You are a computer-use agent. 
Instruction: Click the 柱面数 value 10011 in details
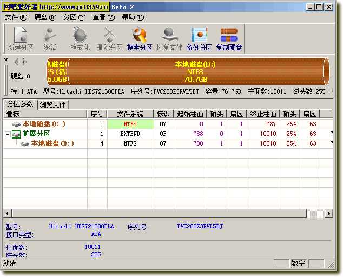click(x=93, y=247)
